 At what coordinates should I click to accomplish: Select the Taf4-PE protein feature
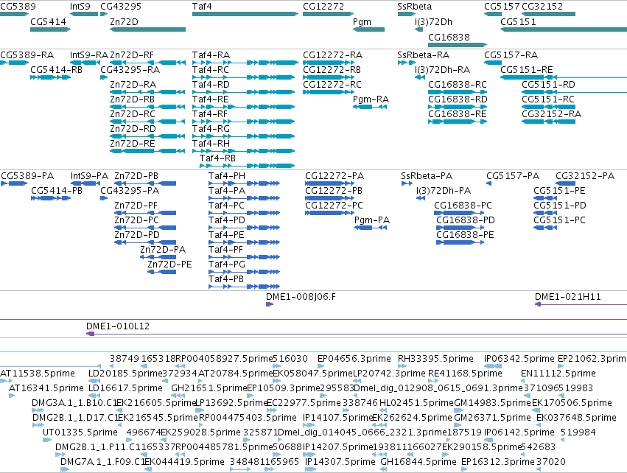click(x=244, y=242)
